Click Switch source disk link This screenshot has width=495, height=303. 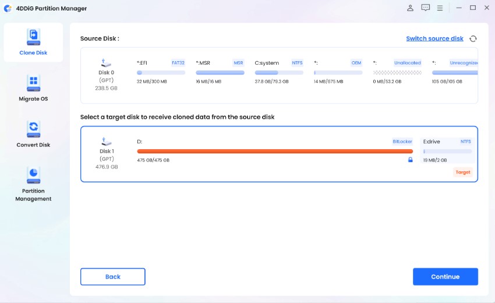434,38
